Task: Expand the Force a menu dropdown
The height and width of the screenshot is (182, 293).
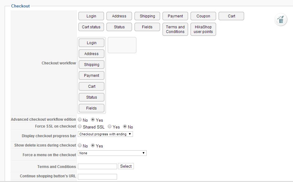Action: pyautogui.click(x=112, y=153)
